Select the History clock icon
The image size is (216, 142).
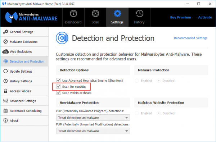pos(139,14)
